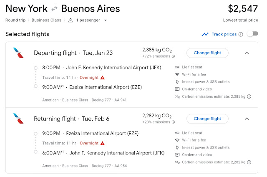Click the Track prices graph icon

(205, 34)
